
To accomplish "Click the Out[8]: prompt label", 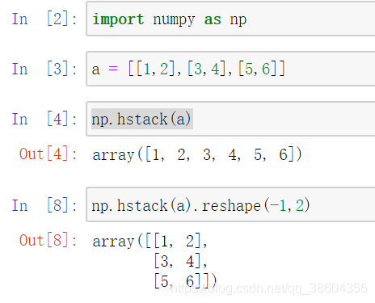I will pyautogui.click(x=48, y=240).
